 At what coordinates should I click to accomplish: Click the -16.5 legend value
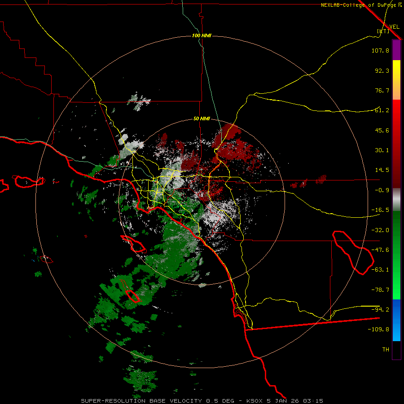pos(380,210)
